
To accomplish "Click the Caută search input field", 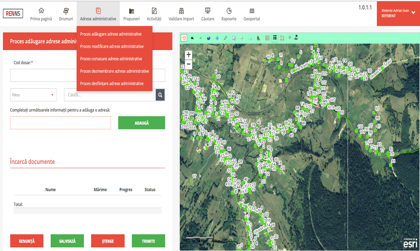I will pos(110,95).
